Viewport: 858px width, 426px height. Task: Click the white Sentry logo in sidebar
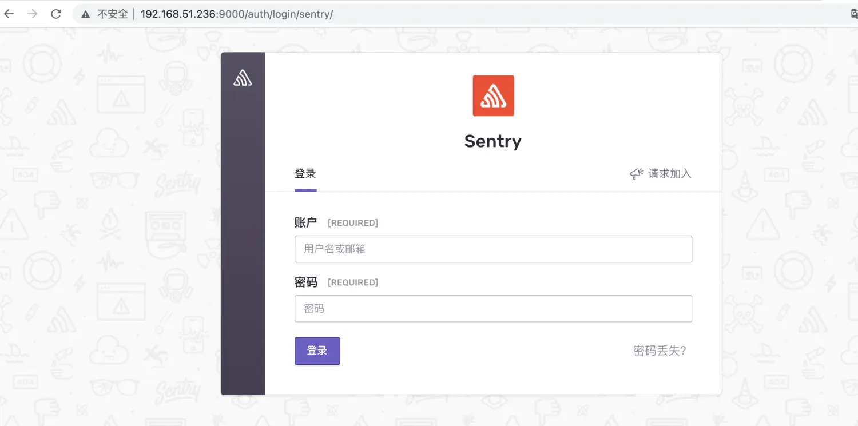coord(243,78)
